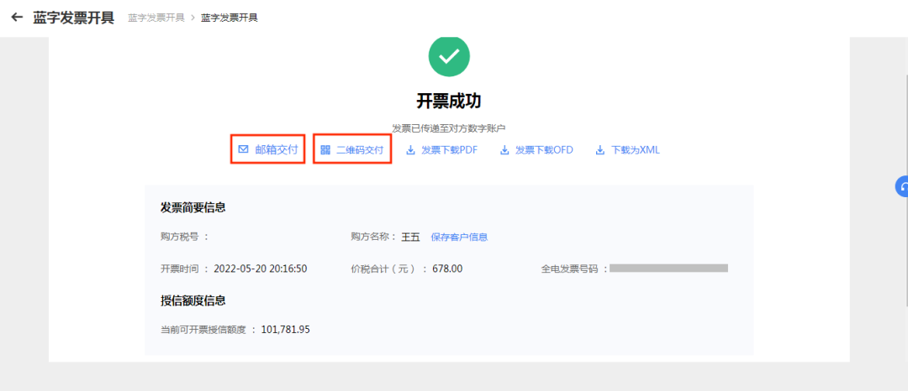Click the 授信额度信息 heading
908x391 pixels.
[193, 300]
